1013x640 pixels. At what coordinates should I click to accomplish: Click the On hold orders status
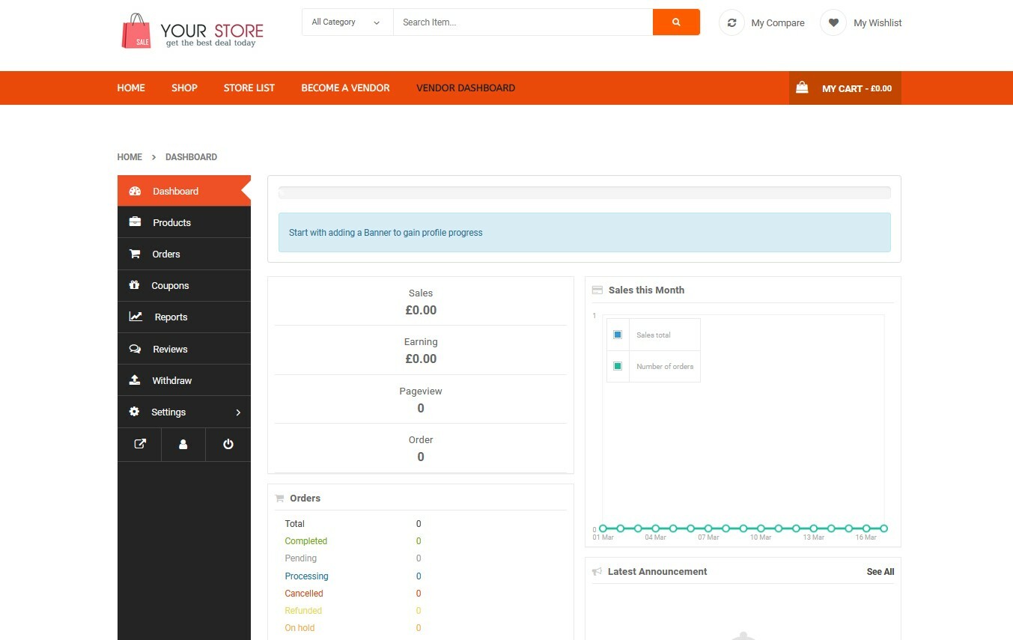point(299,628)
